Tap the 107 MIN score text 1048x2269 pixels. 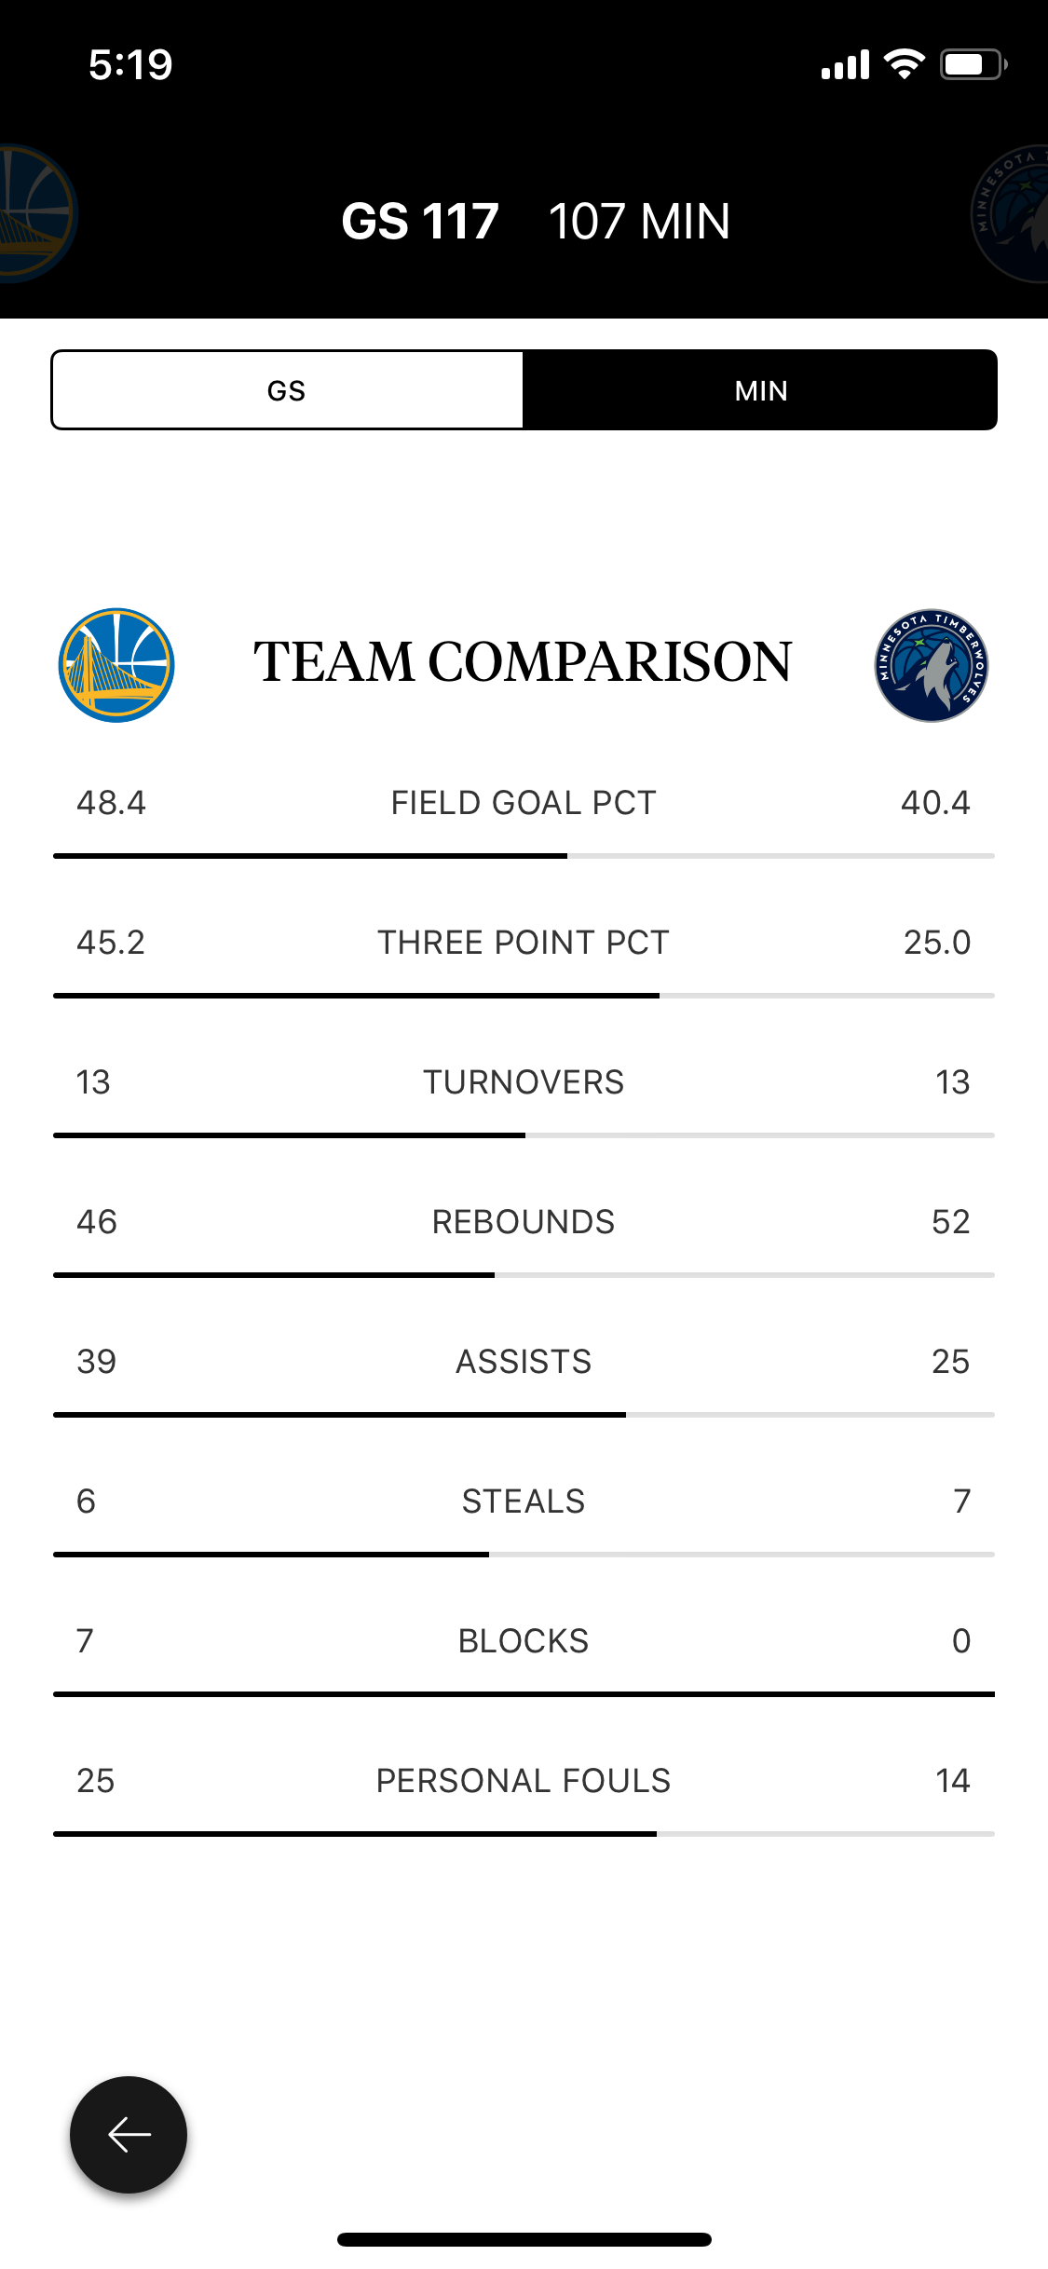(x=639, y=222)
